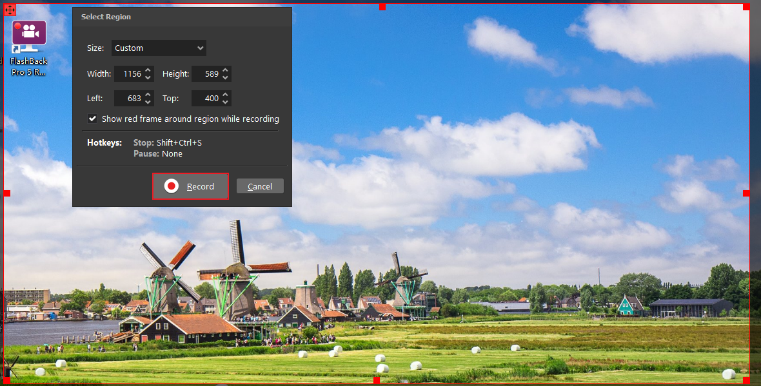
Task: Increase Height with the up arrow
Action: coord(225,70)
